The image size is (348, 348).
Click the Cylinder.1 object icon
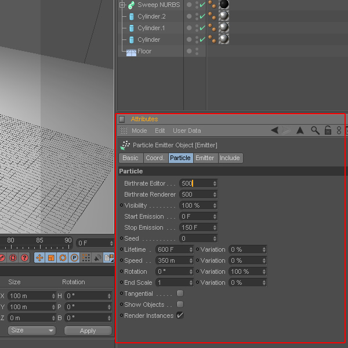click(132, 28)
